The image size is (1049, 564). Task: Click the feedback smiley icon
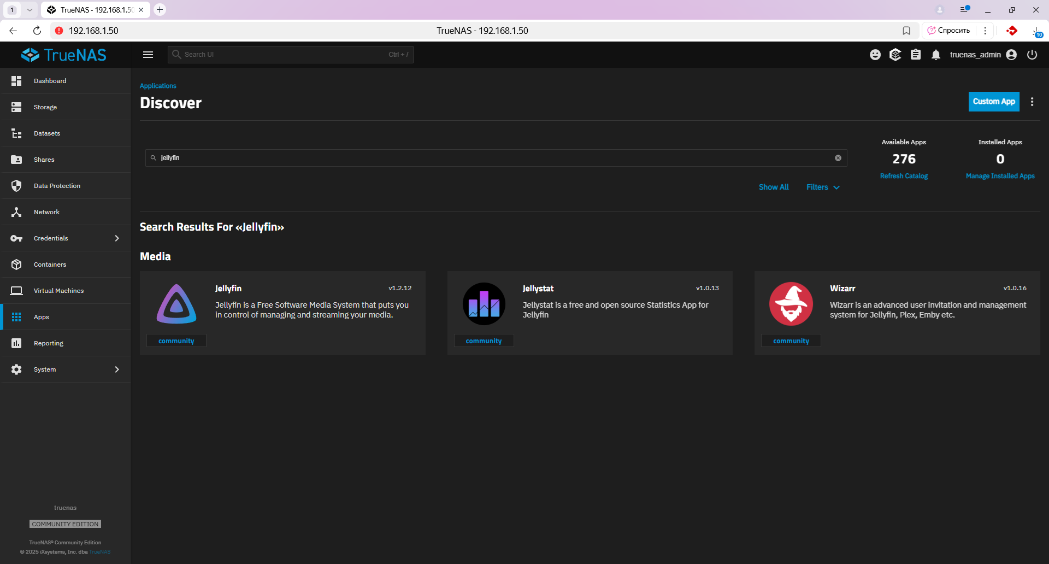[x=875, y=55]
